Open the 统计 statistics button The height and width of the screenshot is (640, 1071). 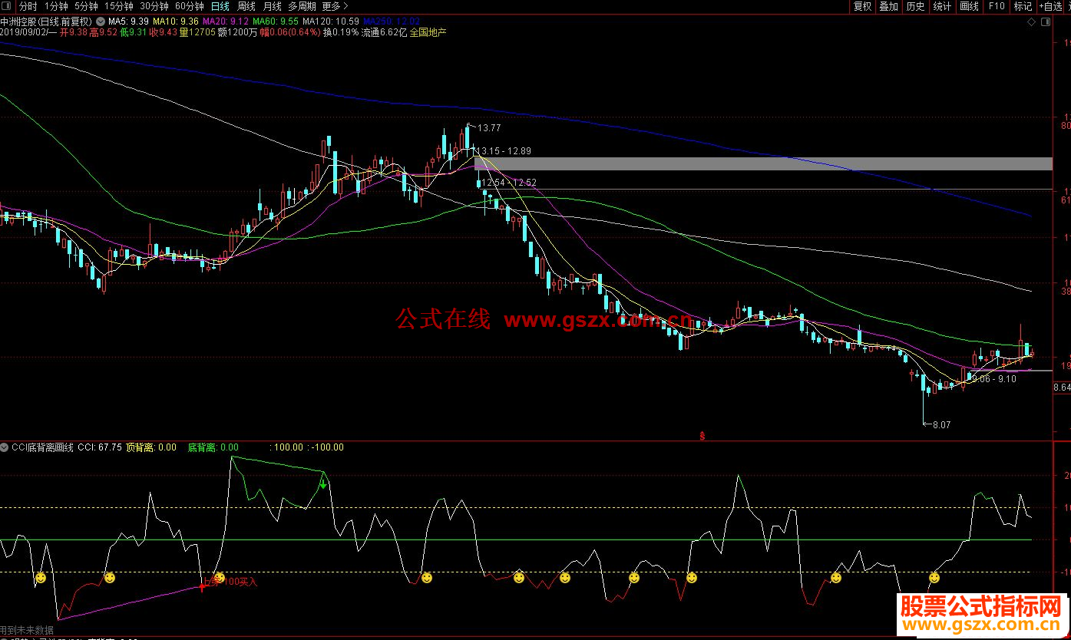(942, 6)
